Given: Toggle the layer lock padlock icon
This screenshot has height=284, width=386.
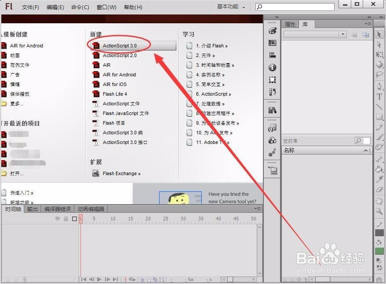Looking at the screenshot, I should click(67, 218).
